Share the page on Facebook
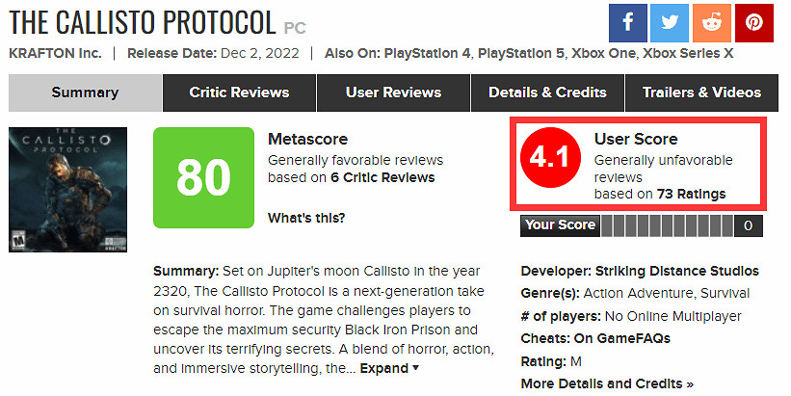Image resolution: width=791 pixels, height=396 pixels. click(627, 23)
